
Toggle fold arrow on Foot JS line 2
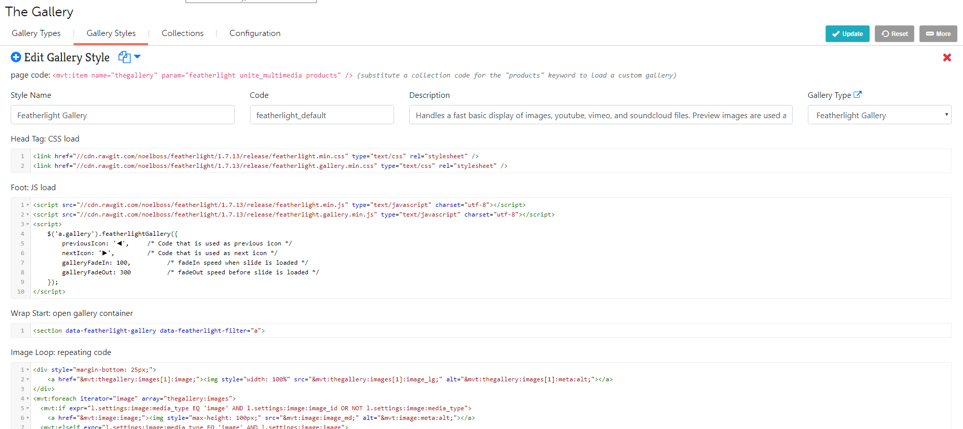(27, 214)
